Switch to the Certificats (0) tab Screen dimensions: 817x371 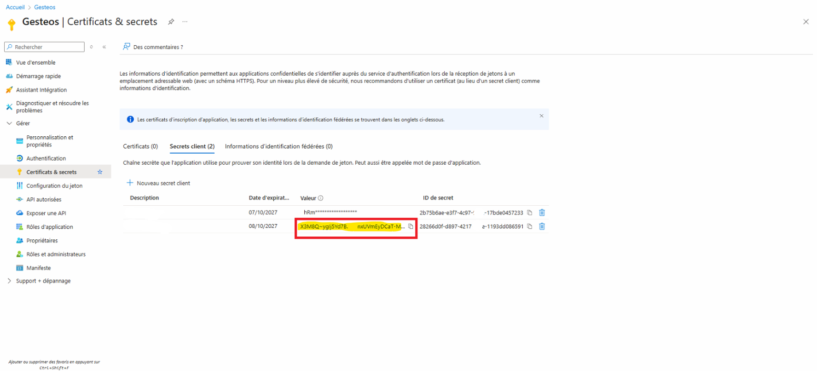coord(140,146)
